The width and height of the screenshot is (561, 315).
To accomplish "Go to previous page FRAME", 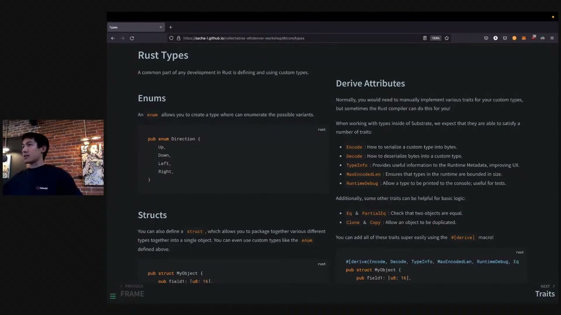I will tap(132, 291).
